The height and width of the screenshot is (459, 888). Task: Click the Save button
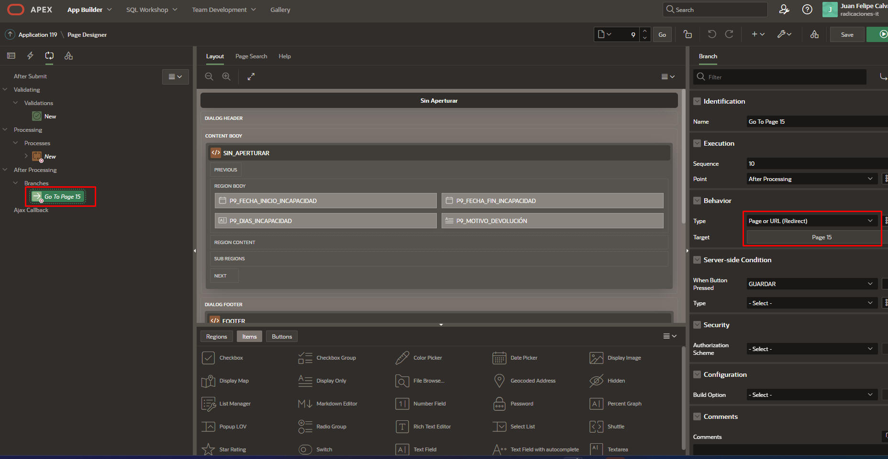click(847, 35)
